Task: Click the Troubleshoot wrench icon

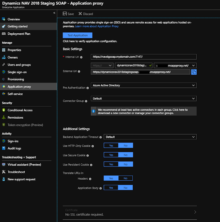Action: (x=4, y=172)
